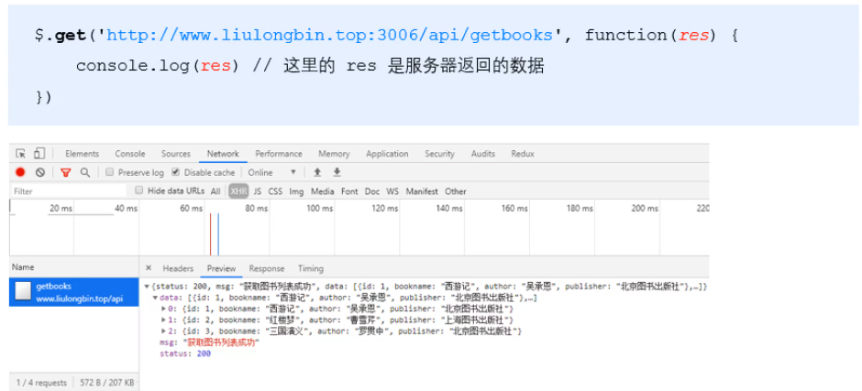Image resolution: width=862 pixels, height=391 pixels.
Task: Open the Response tab
Action: click(267, 268)
